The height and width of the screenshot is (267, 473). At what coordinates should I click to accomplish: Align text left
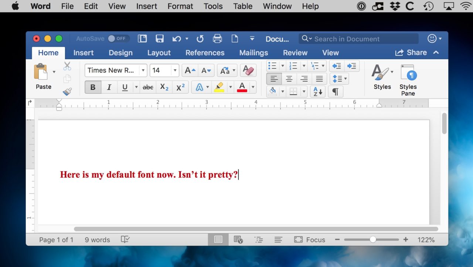[274, 79]
